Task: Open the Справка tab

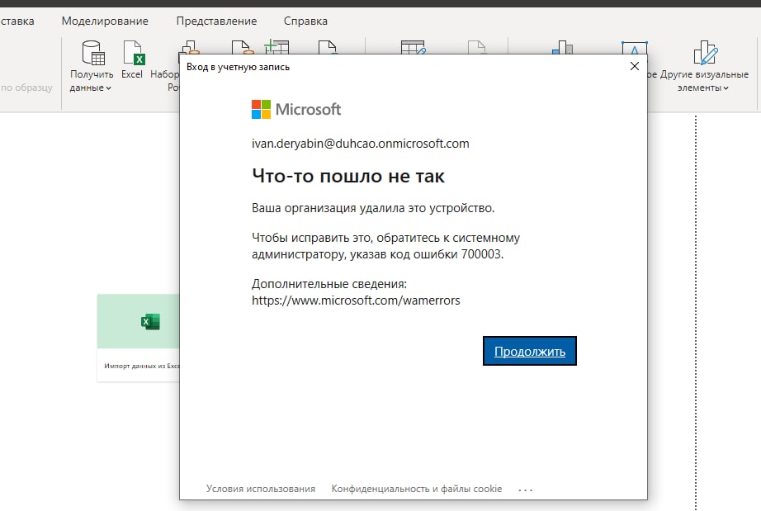Action: 305,21
